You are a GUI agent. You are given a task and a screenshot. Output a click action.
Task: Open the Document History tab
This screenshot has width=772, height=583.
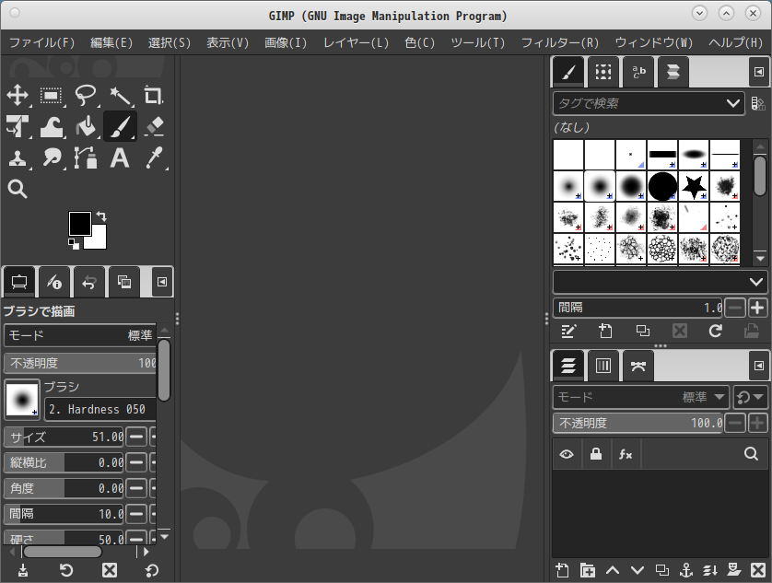(x=673, y=73)
